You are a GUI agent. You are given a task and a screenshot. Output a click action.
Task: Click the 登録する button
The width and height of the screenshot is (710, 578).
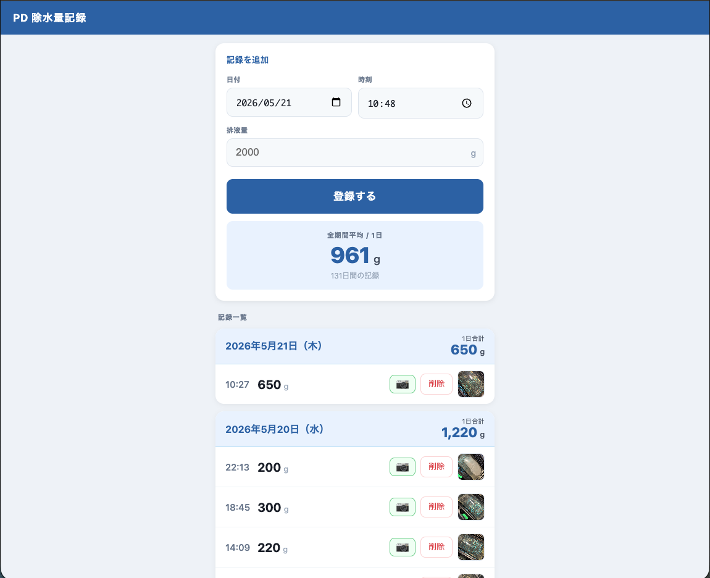[355, 196]
